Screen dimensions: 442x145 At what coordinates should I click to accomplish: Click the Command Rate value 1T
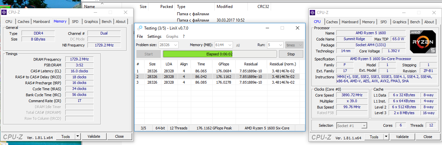pos(79,101)
